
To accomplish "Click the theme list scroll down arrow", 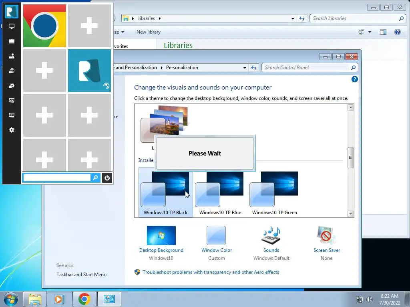I will pos(351,214).
